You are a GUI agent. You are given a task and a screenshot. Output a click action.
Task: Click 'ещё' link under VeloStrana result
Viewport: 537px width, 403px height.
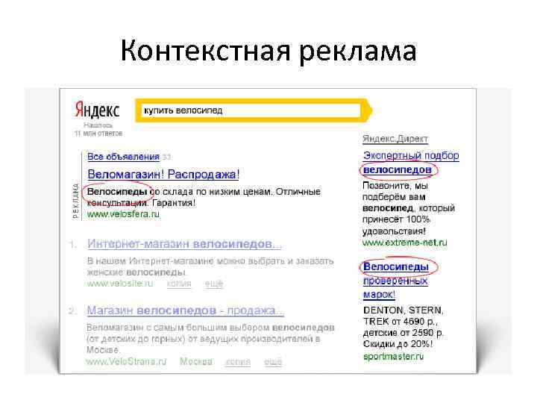273,361
